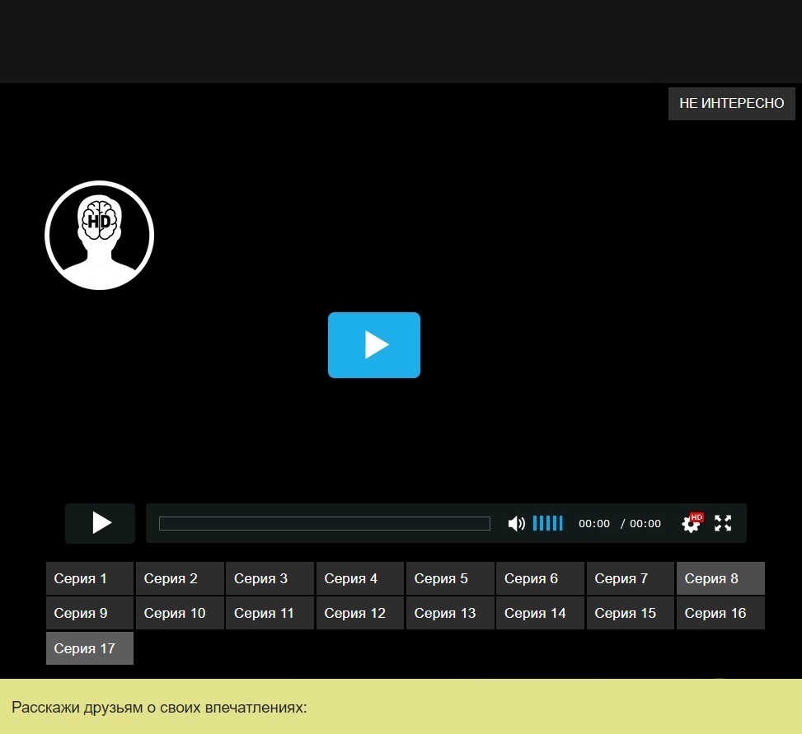Switch to Серия 8 episode
The width and height of the screenshot is (802, 734).
pyautogui.click(x=720, y=578)
